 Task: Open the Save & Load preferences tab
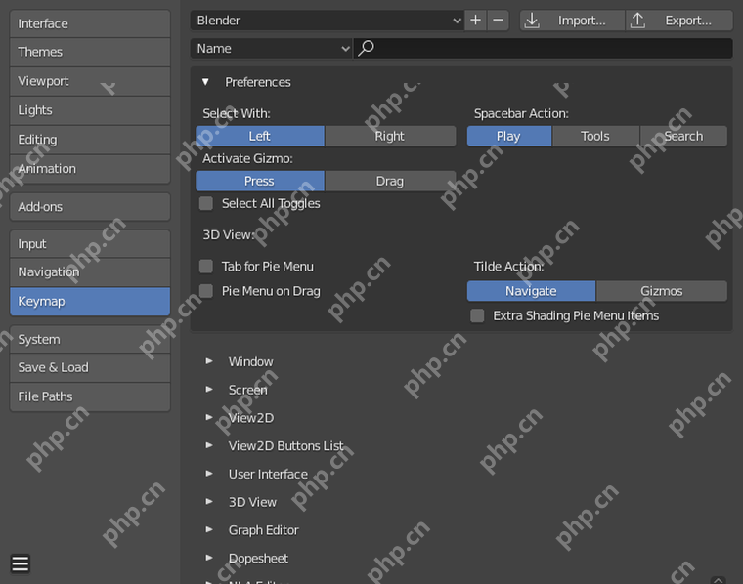pos(90,368)
